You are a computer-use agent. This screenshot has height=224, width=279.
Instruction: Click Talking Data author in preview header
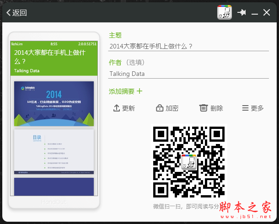tap(27, 71)
